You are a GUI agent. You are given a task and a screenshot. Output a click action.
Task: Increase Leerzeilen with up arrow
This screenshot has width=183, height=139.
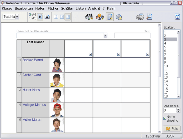pyautogui.click(x=178, y=109)
